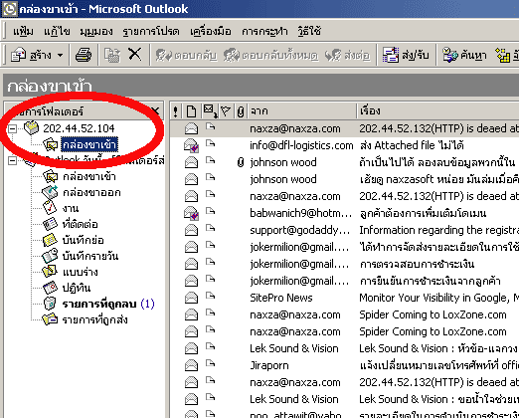The width and height of the screenshot is (519, 418).
Task: Open the บันทึกรายวัน (Journal) folder
Action: [90, 256]
